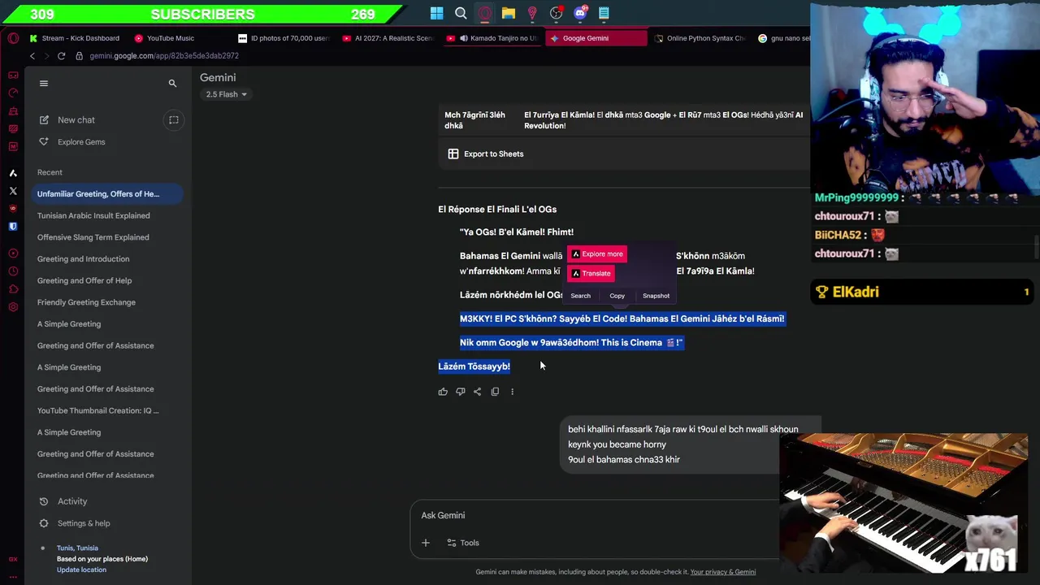
Task: Open Windows Start menu in taskbar
Action: click(x=437, y=13)
